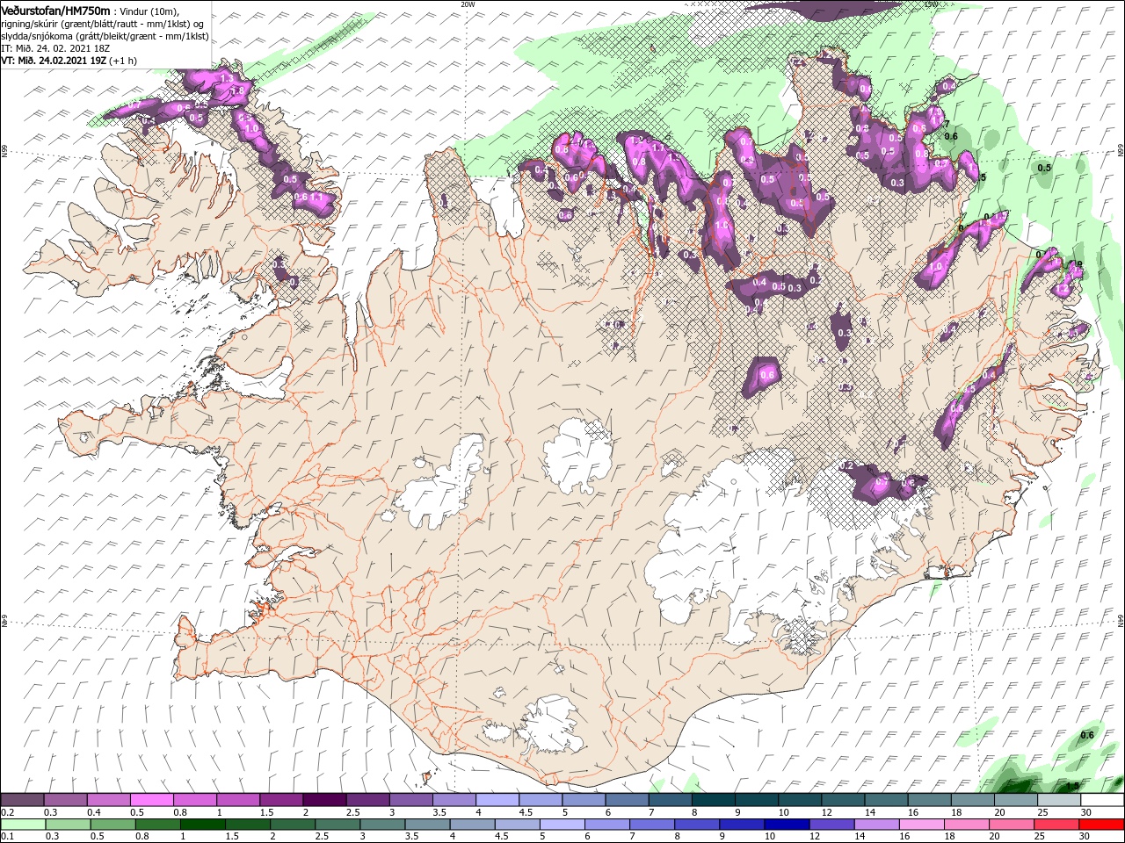Viewport: 1125px width, 843px height.
Task: Select the pale grey 25 snow swatch
Action: [x=1060, y=800]
